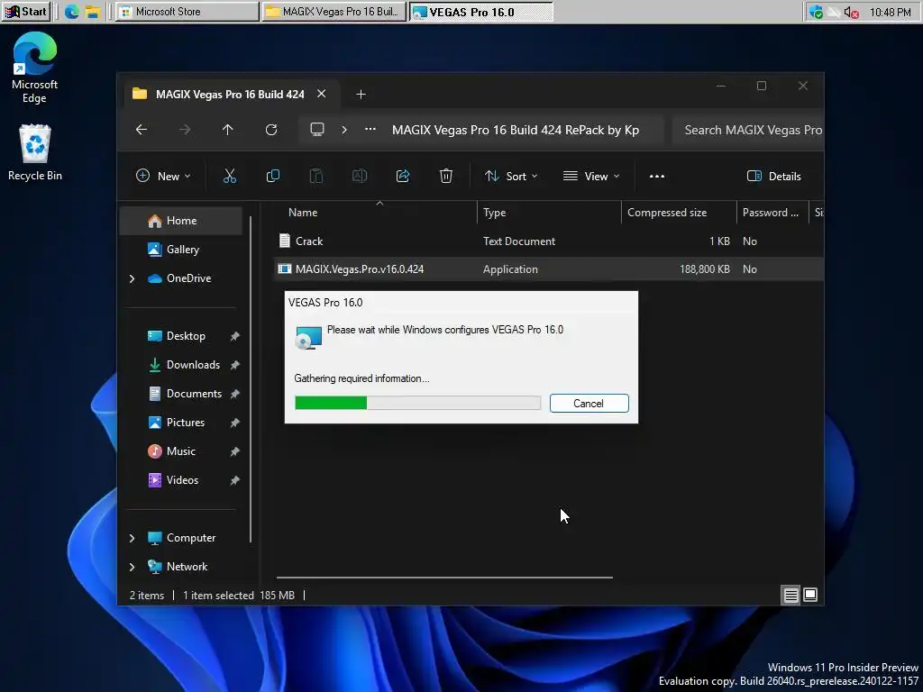Viewport: 923px width, 692px height.
Task: Expand the OneDrive tree node
Action: [132, 278]
